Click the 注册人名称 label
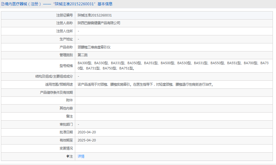Screen dimensions: 276x165 point(64,23)
